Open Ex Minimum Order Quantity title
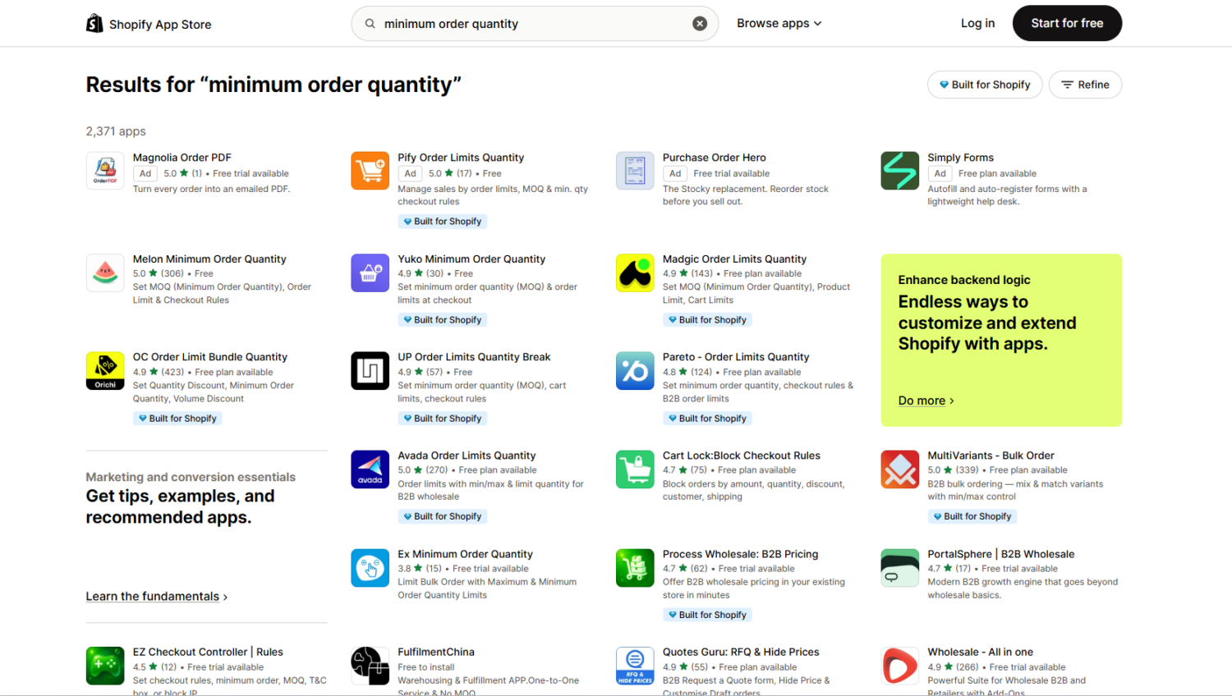This screenshot has height=696, width=1232. tap(465, 554)
